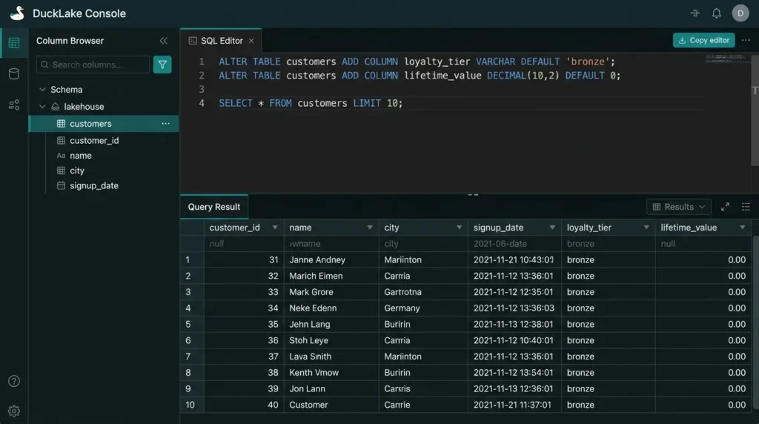
Task: Collapse the lakehouse tree node
Action: tap(42, 107)
